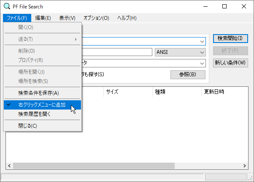Expand the search location combo box

[202, 63]
